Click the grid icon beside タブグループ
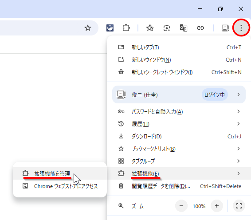Screen dimensions: 251x220 (x=121, y=161)
